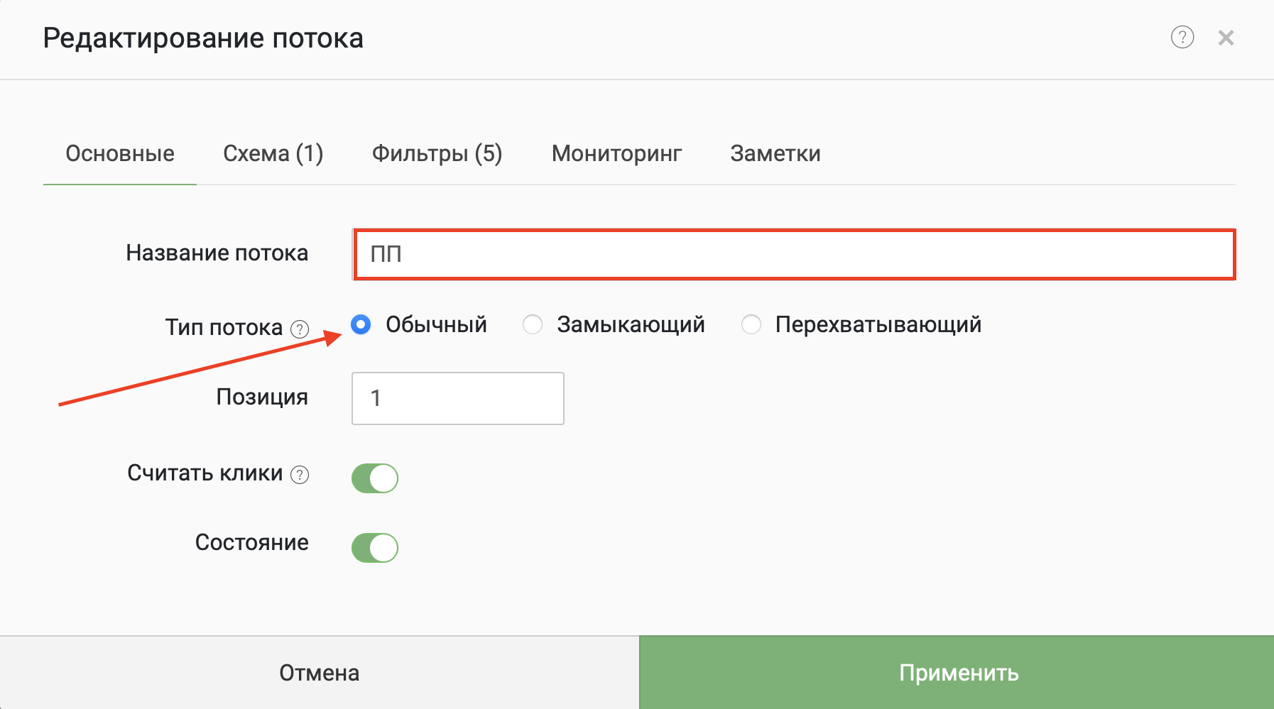Image resolution: width=1274 pixels, height=709 pixels.
Task: Switch to the Заметки tab
Action: coord(775,154)
